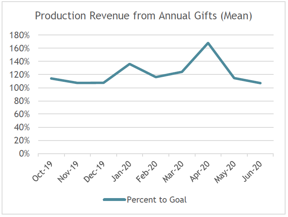Click the Oct-19 x-axis label

click(43, 171)
